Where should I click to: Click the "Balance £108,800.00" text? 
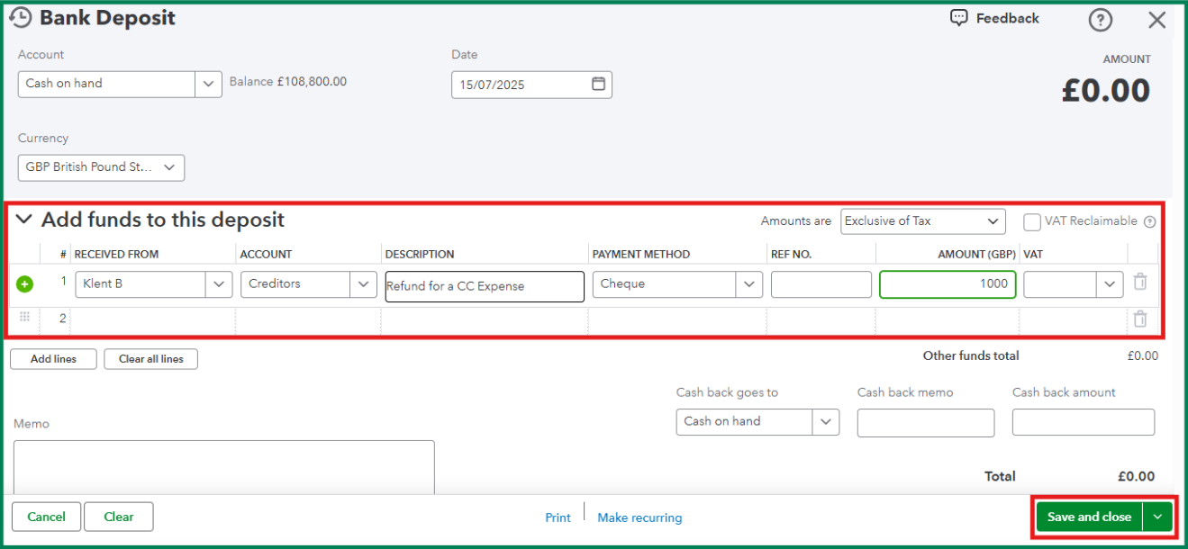pyautogui.click(x=288, y=82)
